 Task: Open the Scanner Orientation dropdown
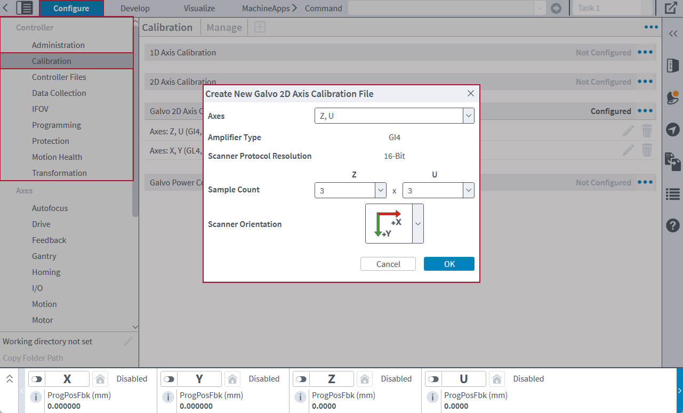[418, 224]
